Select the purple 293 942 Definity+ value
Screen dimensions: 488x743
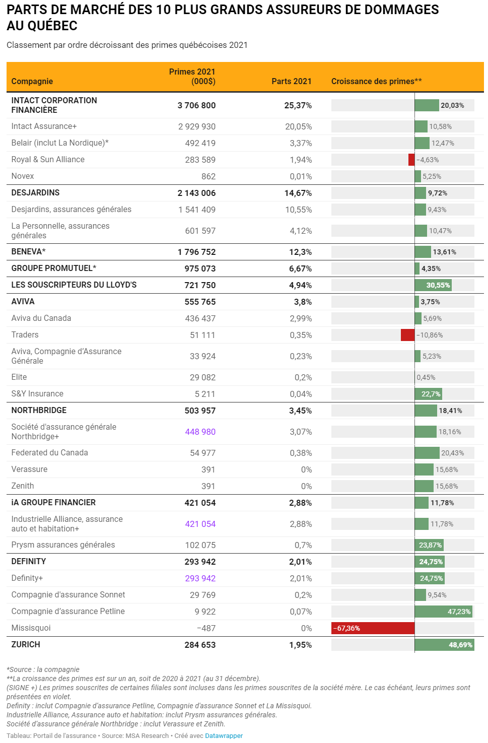(x=200, y=578)
